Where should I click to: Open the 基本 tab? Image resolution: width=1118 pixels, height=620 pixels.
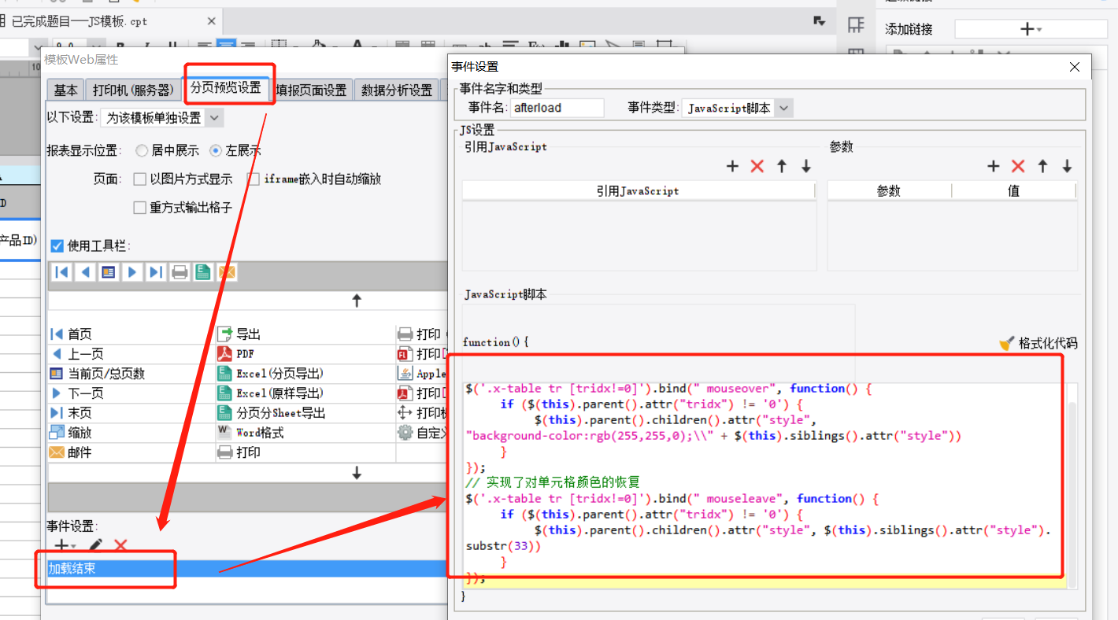tap(65, 90)
